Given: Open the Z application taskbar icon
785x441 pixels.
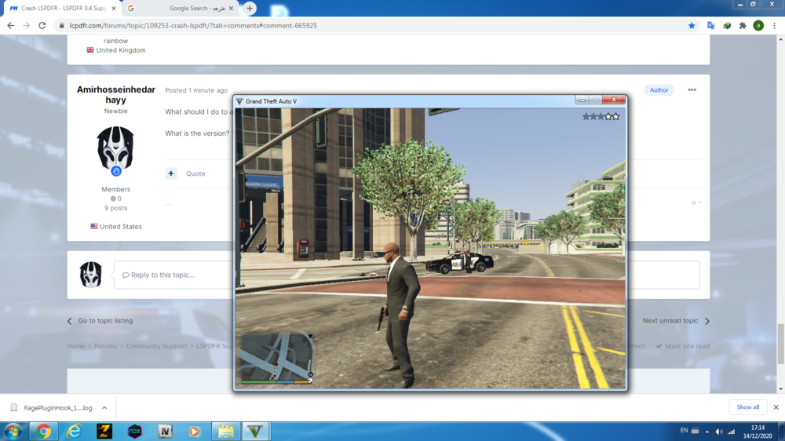Looking at the screenshot, I should click(104, 432).
